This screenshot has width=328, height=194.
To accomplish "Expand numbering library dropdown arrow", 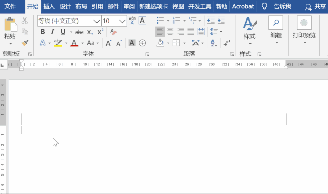I will click(x=184, y=21).
